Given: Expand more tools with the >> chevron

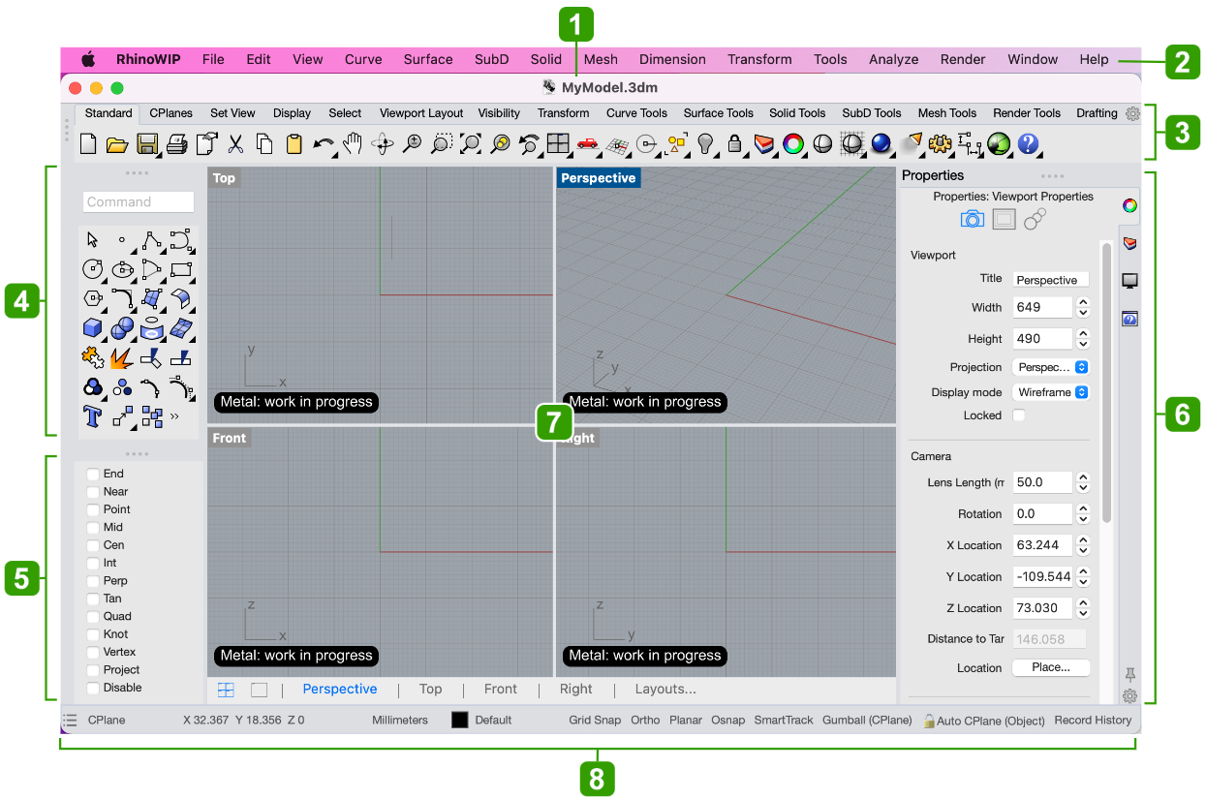Looking at the screenshot, I should tap(174, 417).
